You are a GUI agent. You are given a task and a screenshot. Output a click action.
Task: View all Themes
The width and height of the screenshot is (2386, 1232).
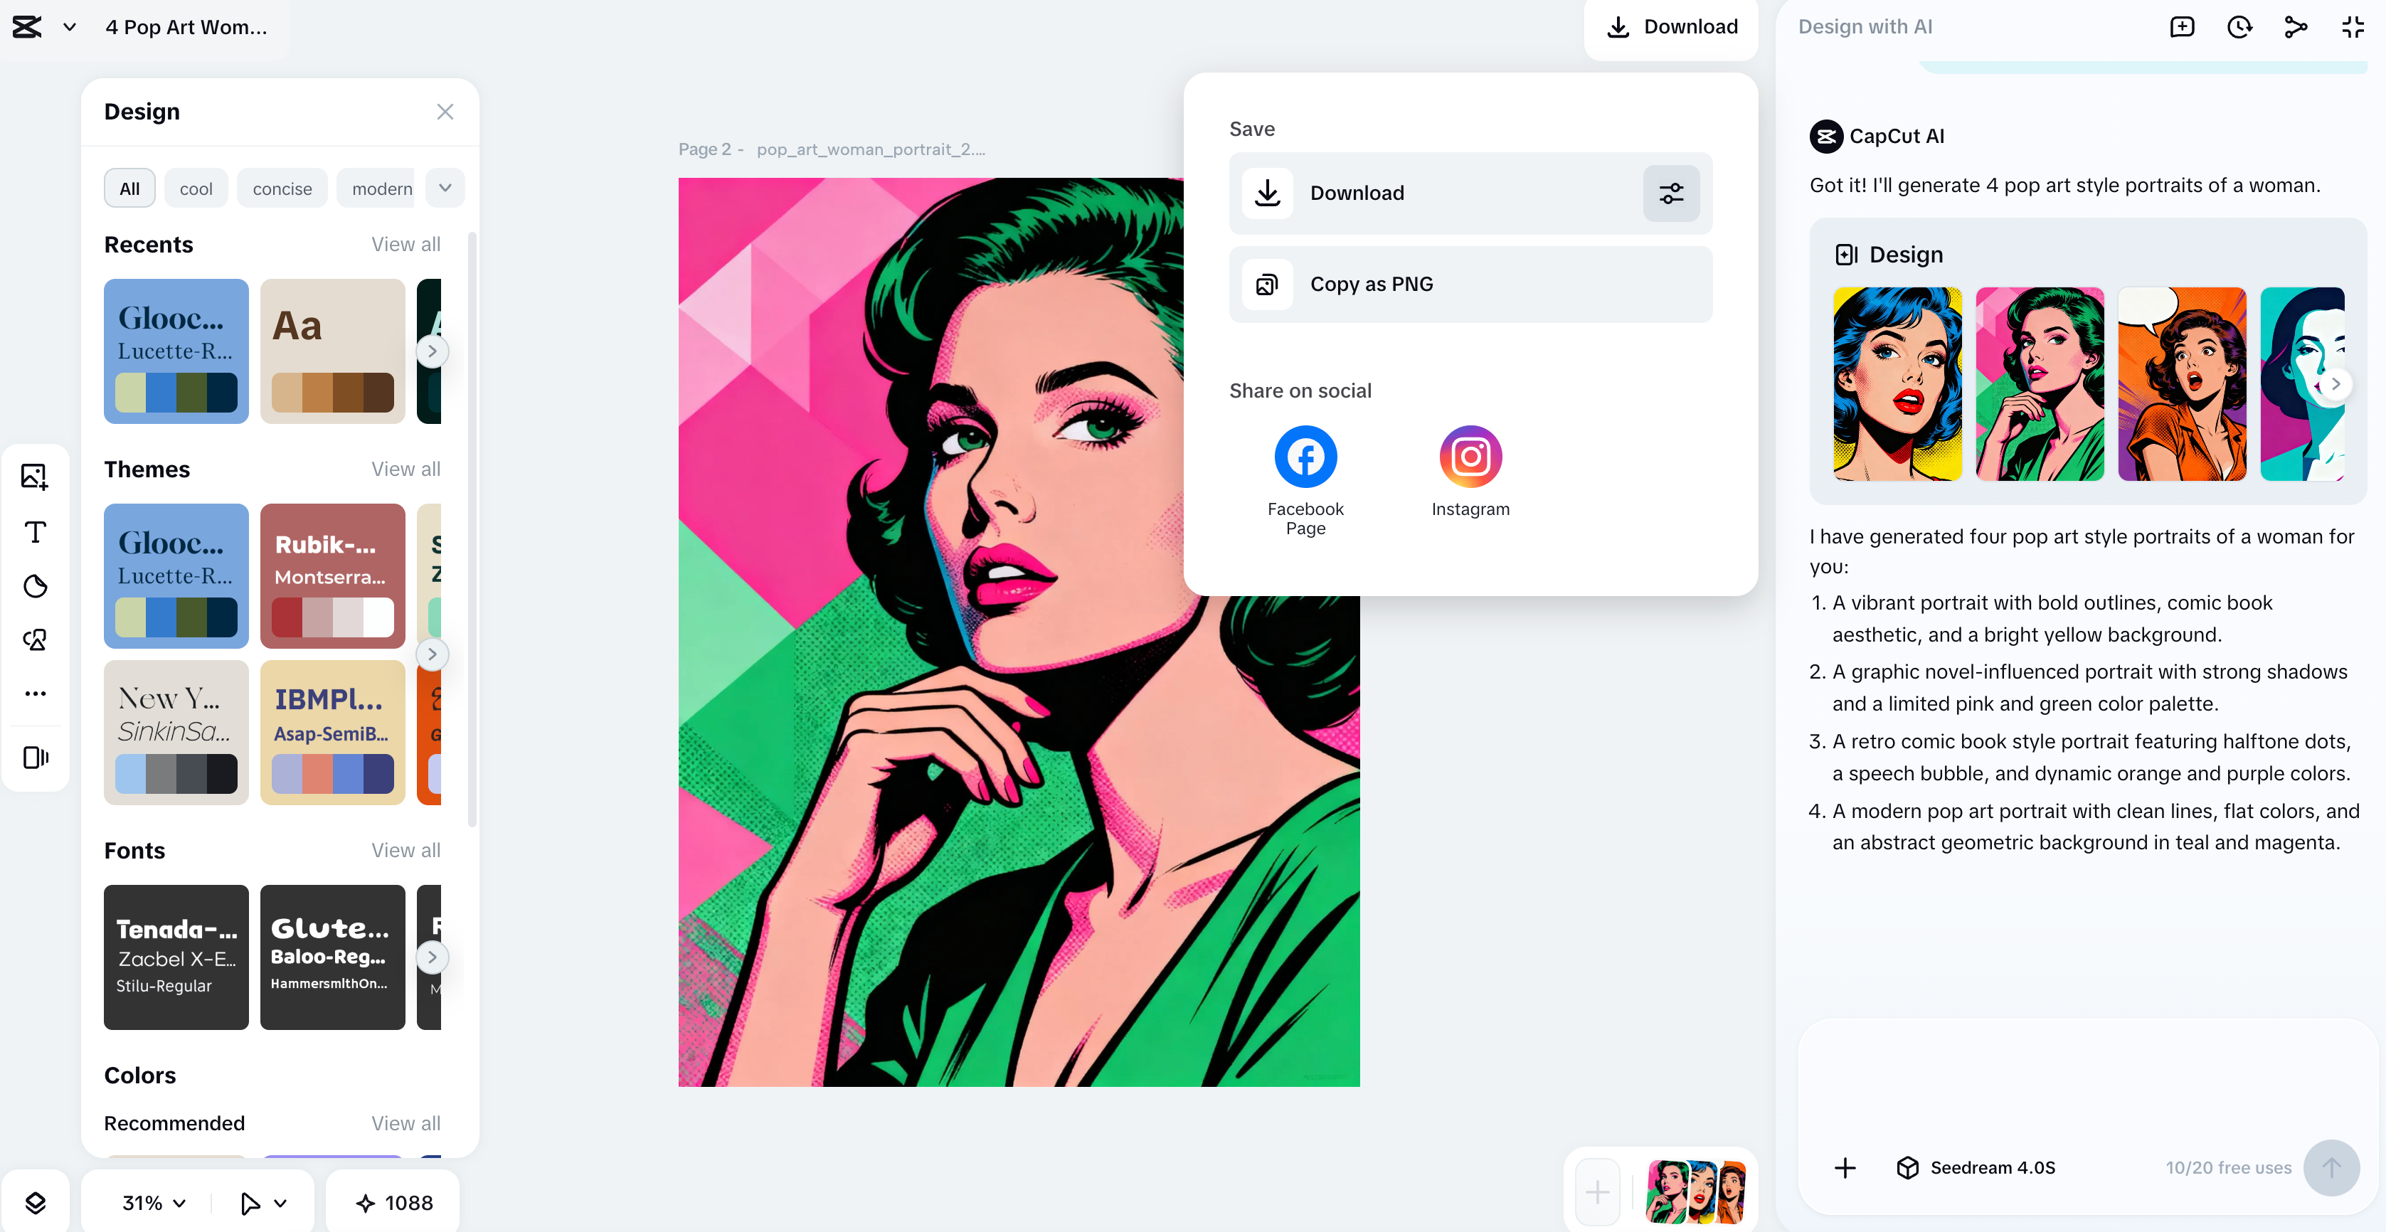405,469
